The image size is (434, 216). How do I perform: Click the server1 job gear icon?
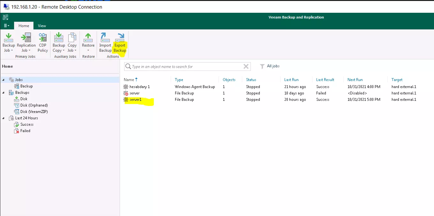(126, 100)
